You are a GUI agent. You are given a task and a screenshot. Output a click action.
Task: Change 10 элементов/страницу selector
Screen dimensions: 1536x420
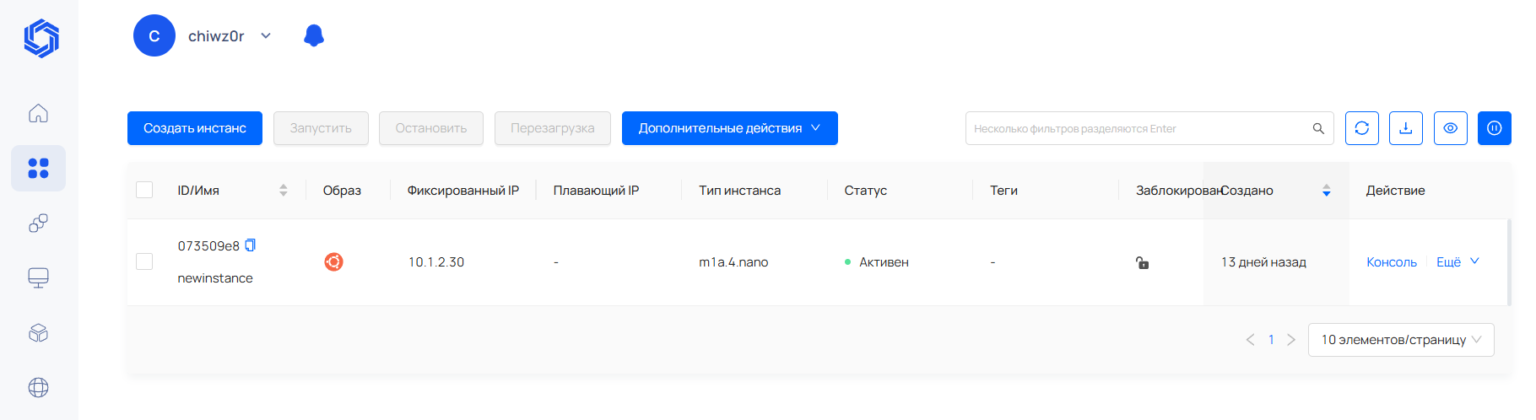[x=1401, y=340]
